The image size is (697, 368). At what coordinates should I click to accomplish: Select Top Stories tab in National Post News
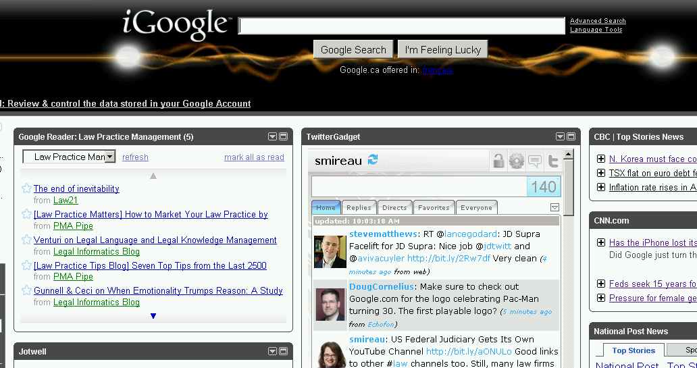click(x=634, y=350)
